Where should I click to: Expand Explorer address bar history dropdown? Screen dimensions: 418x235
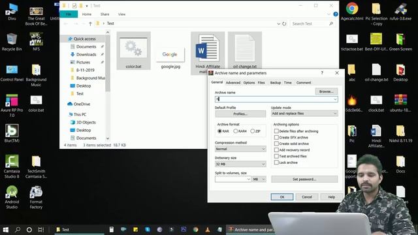point(278,23)
